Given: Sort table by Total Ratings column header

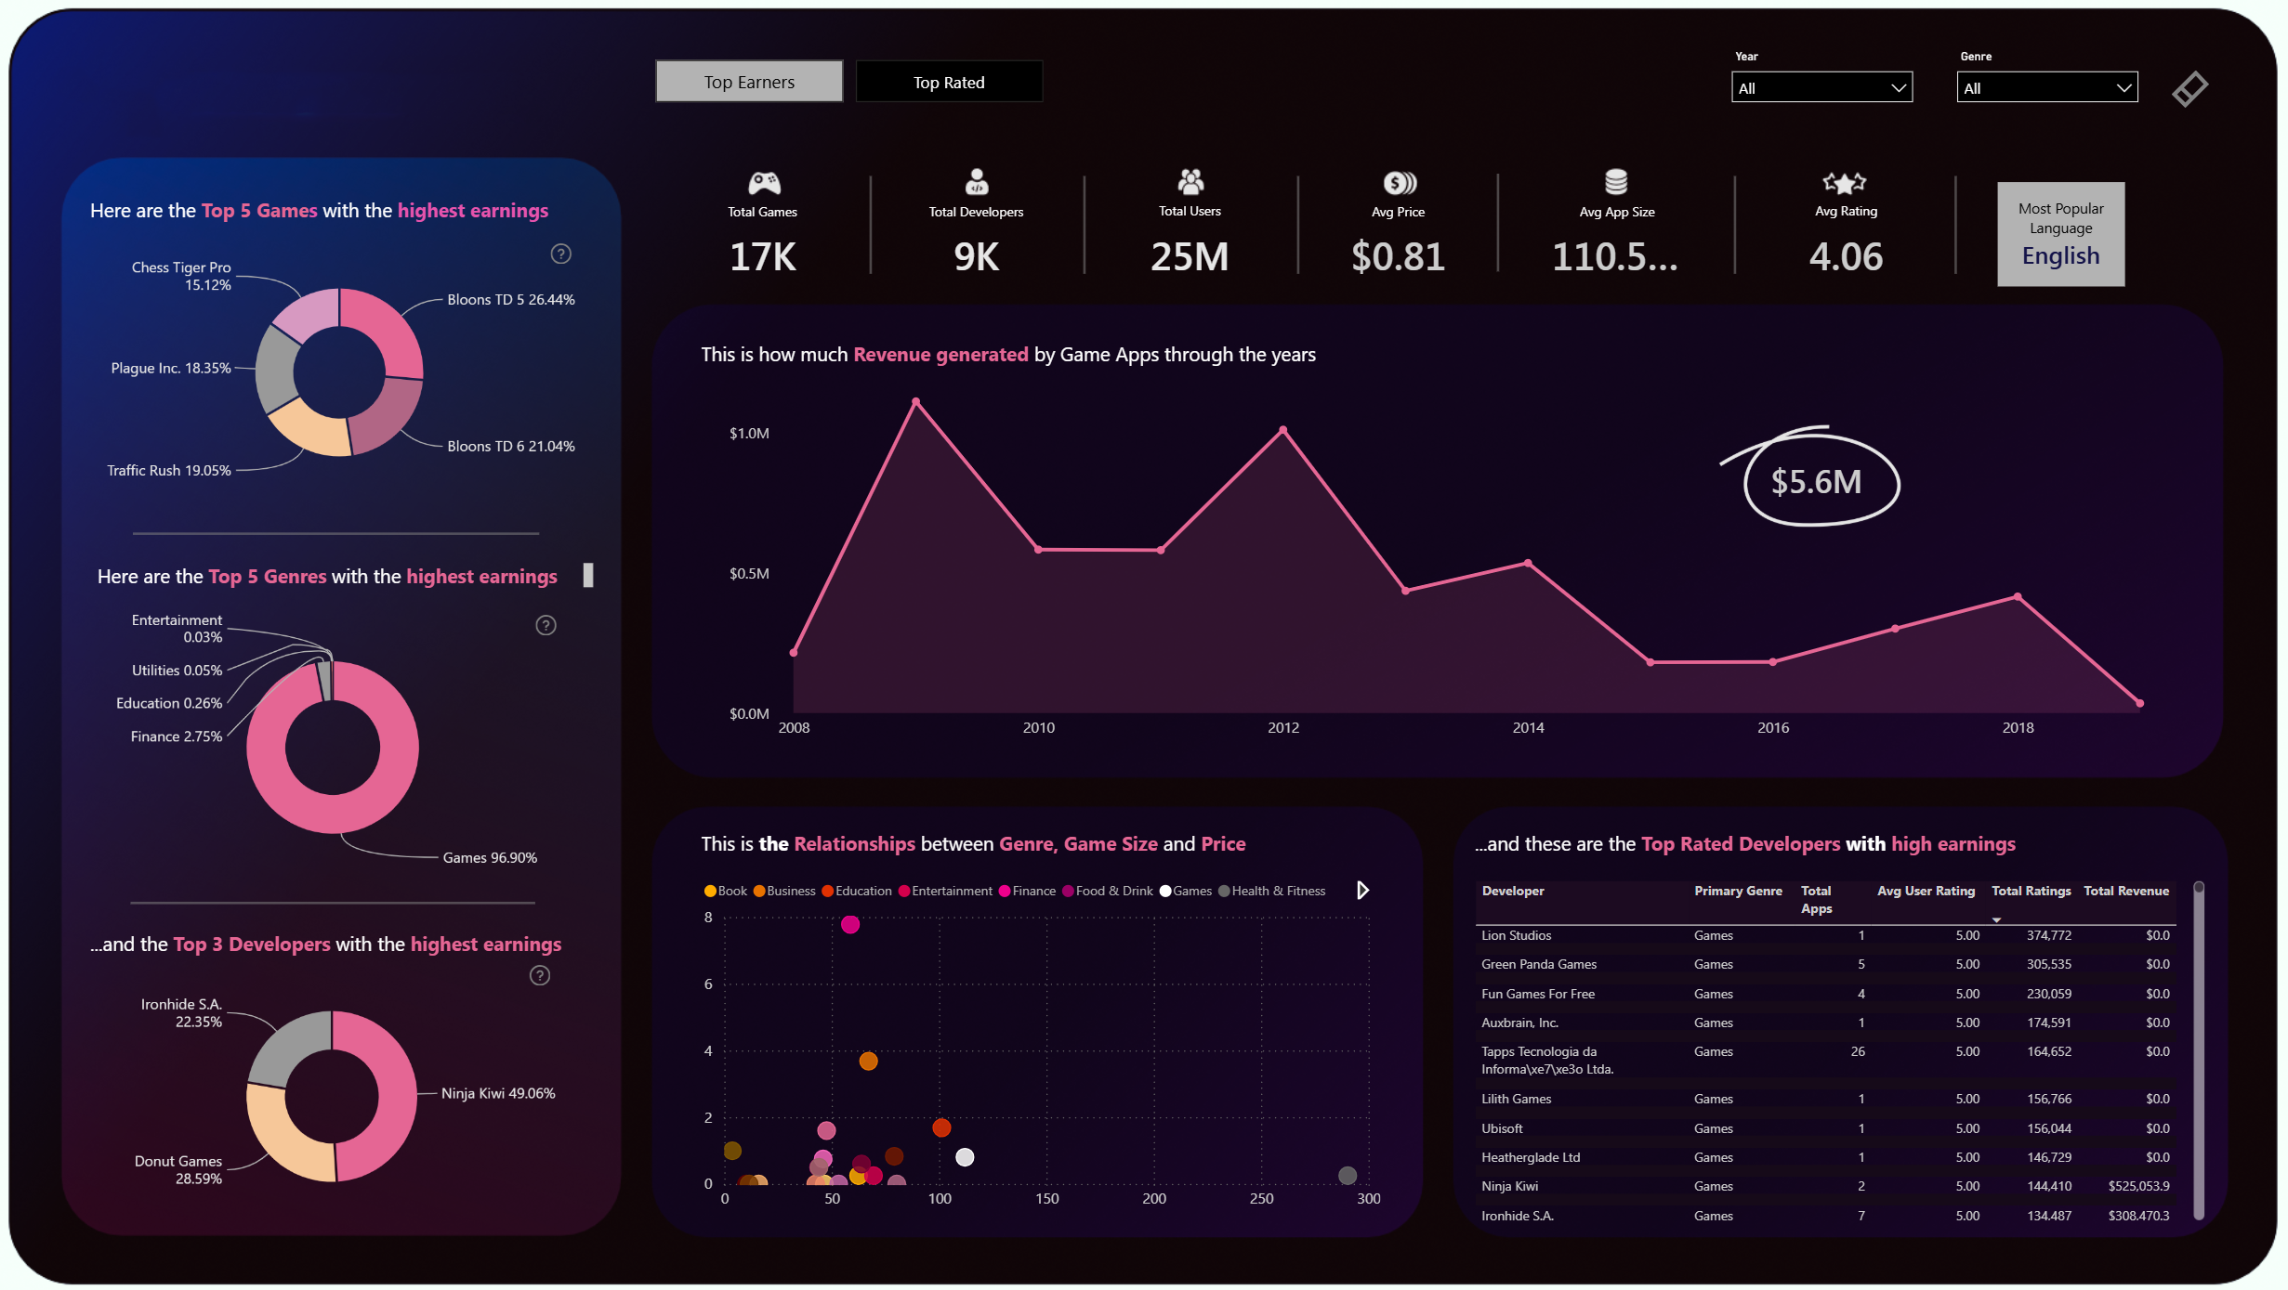Looking at the screenshot, I should point(2031,891).
